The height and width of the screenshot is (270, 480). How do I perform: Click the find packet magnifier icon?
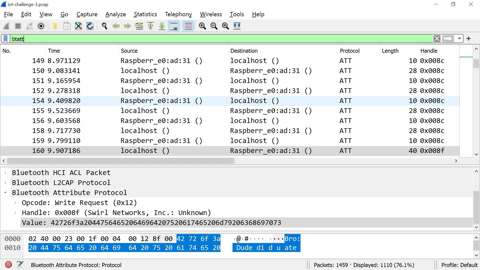(x=104, y=26)
